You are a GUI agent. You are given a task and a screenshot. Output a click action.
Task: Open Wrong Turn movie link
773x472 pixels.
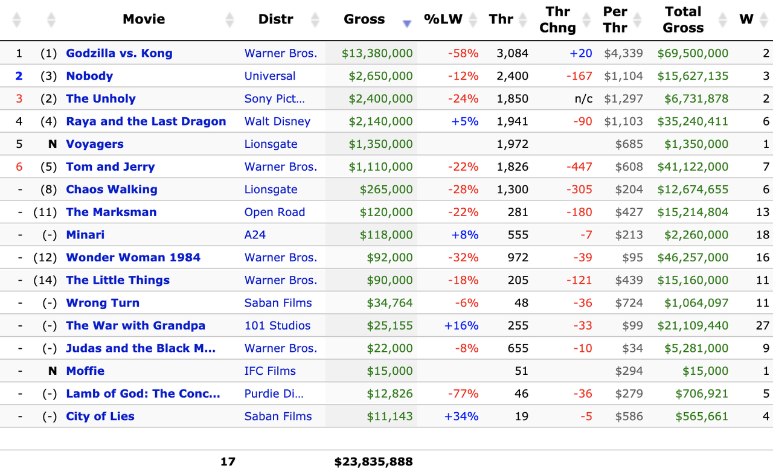point(103,303)
